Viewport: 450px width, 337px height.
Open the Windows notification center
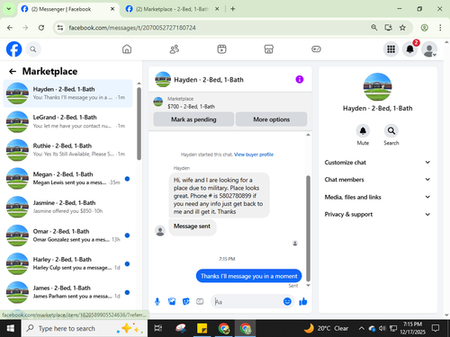[x=436, y=328]
